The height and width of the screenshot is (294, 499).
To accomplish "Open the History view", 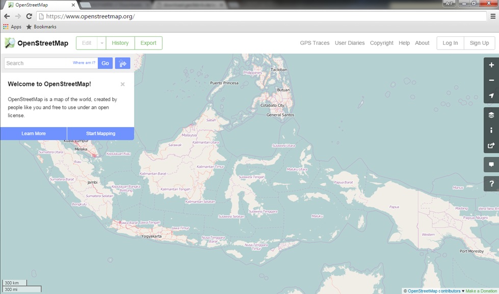I will point(120,43).
